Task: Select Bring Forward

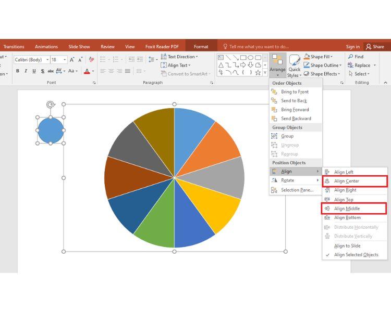Action: (296, 110)
